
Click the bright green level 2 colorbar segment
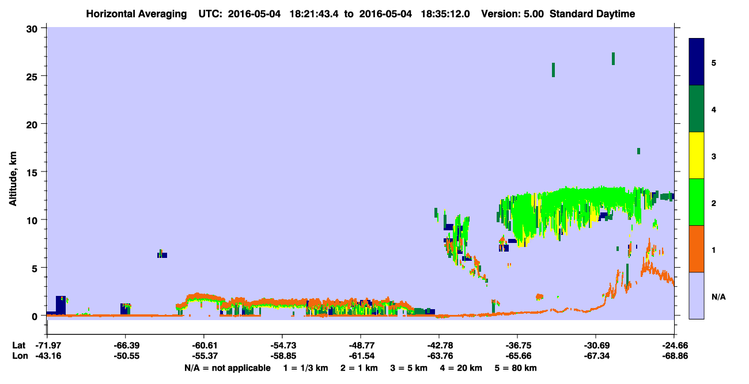tap(697, 202)
